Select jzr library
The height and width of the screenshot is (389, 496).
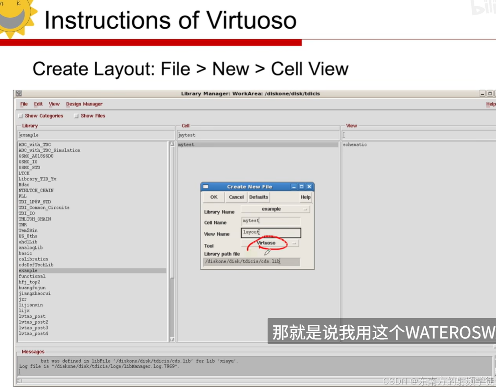coord(22,299)
